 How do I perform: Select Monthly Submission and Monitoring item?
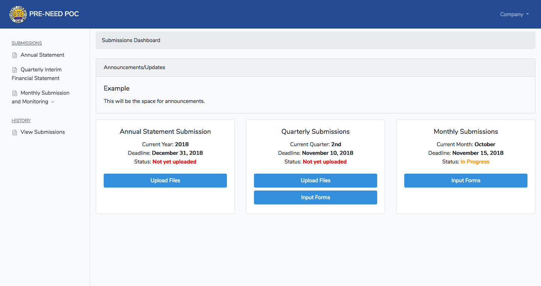pos(41,97)
